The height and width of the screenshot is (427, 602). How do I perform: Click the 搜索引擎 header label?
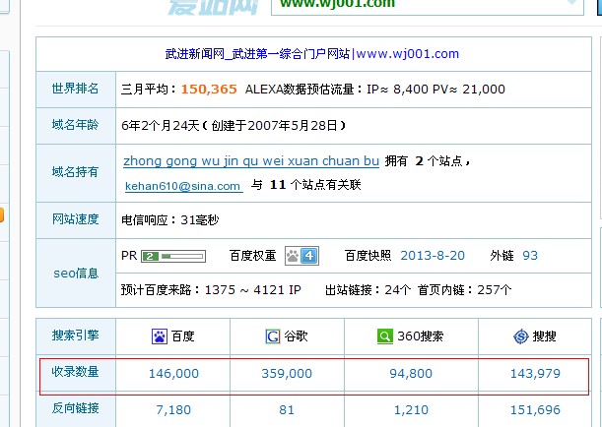point(75,335)
